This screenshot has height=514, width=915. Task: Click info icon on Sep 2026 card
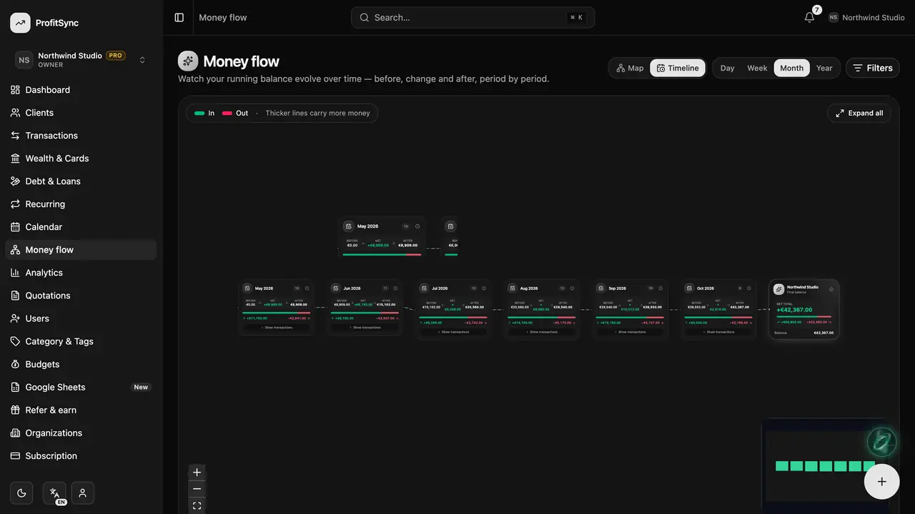[661, 288]
